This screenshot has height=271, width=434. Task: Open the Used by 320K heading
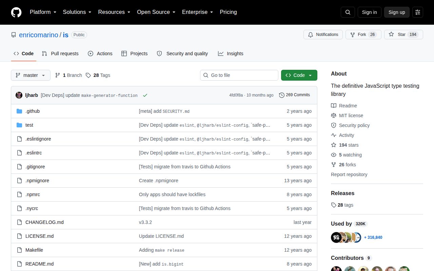pyautogui.click(x=349, y=224)
